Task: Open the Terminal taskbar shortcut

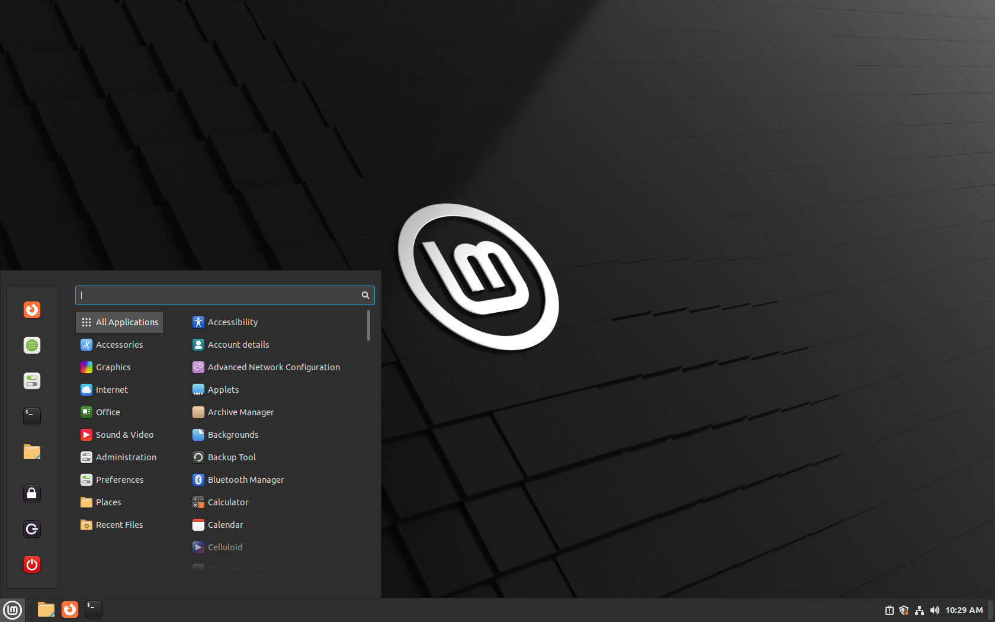Action: point(93,610)
